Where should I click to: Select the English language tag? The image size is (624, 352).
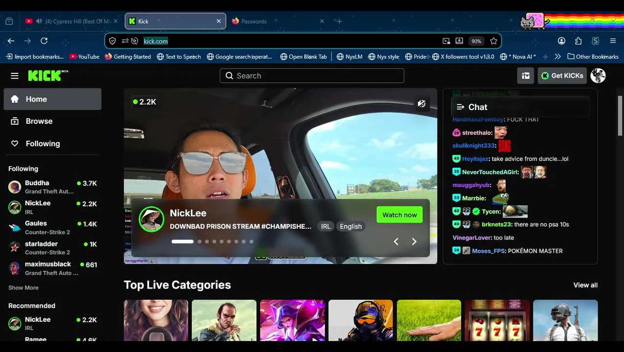pos(350,226)
